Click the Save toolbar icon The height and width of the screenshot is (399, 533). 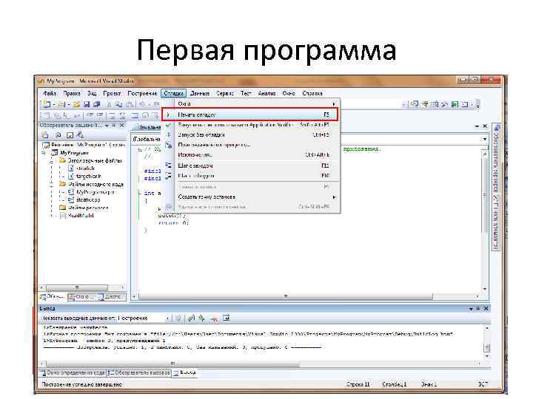coord(87,104)
